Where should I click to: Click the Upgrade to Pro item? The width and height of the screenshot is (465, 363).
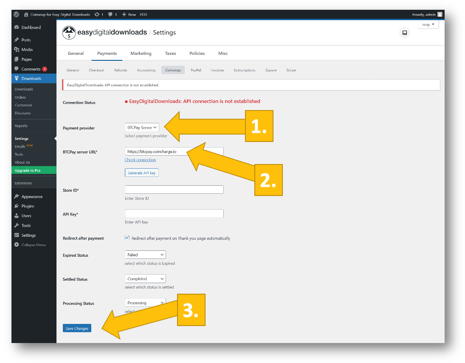click(34, 170)
